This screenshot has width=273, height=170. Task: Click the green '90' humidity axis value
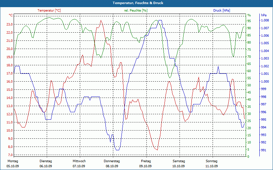(249, 28)
